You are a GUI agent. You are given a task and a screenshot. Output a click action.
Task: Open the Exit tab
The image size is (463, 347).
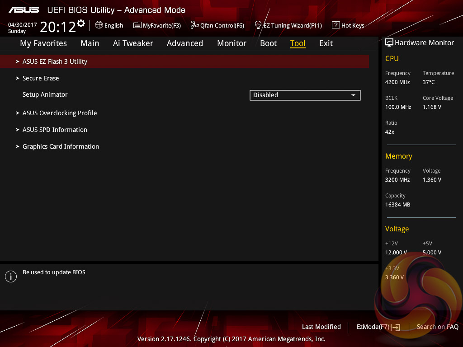(326, 43)
